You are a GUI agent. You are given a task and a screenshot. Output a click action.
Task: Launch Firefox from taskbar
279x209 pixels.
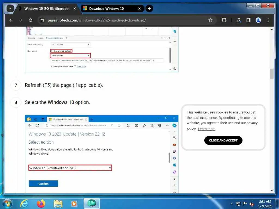pos(41,204)
